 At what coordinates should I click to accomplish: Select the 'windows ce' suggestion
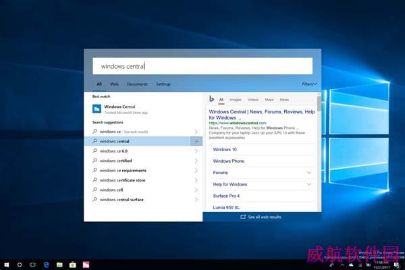143,132
